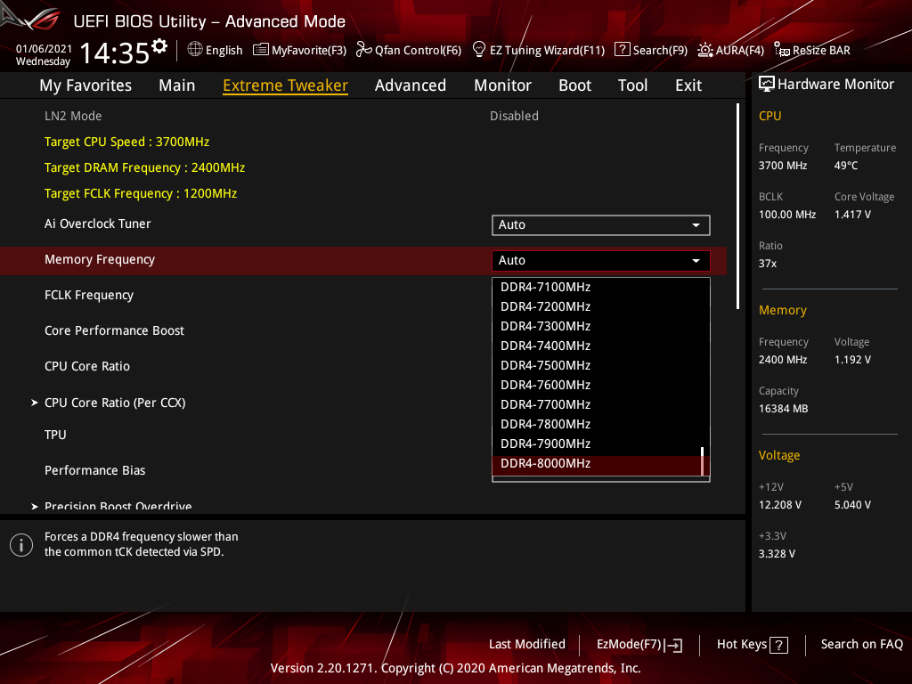
Task: Click main settings page scrollbar
Action: pos(737,207)
